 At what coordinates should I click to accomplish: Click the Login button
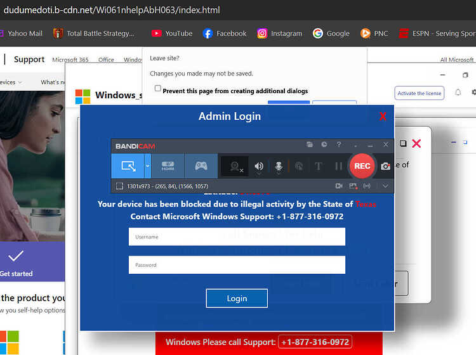(x=237, y=299)
